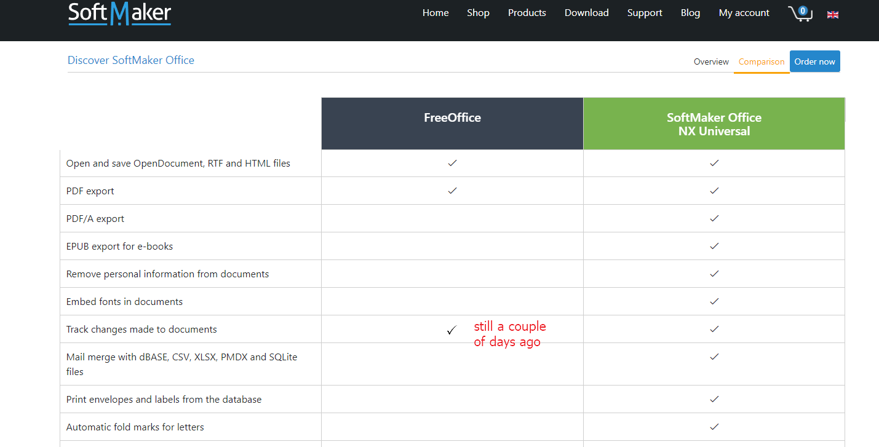Click NX Universal checkmark for Embed fonts
This screenshot has width=879, height=447.
point(714,301)
